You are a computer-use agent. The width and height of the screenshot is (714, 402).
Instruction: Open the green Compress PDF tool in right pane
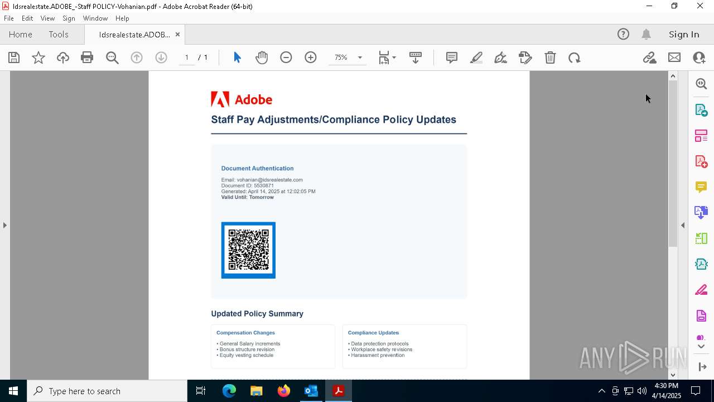pyautogui.click(x=701, y=238)
